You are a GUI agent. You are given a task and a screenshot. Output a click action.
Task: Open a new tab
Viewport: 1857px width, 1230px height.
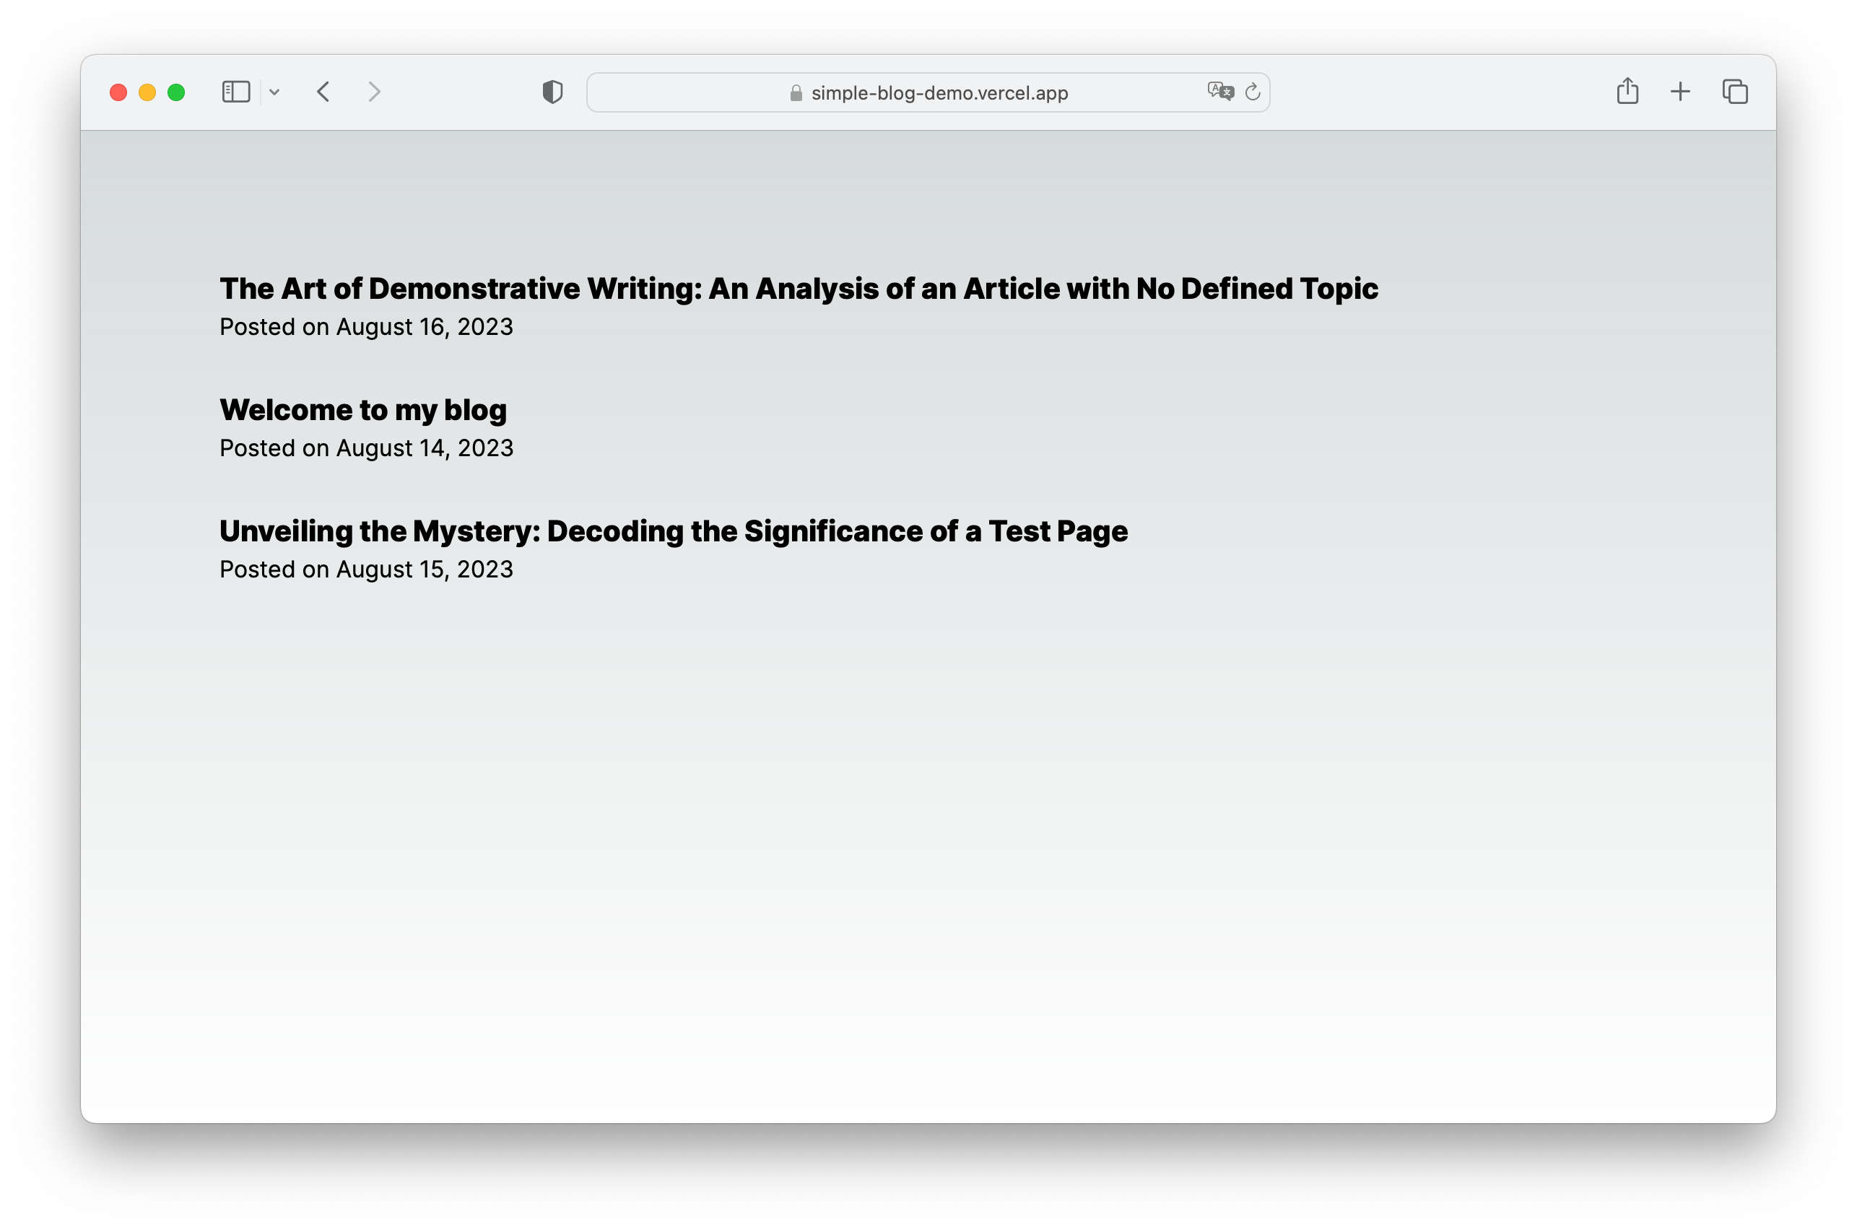click(1679, 92)
